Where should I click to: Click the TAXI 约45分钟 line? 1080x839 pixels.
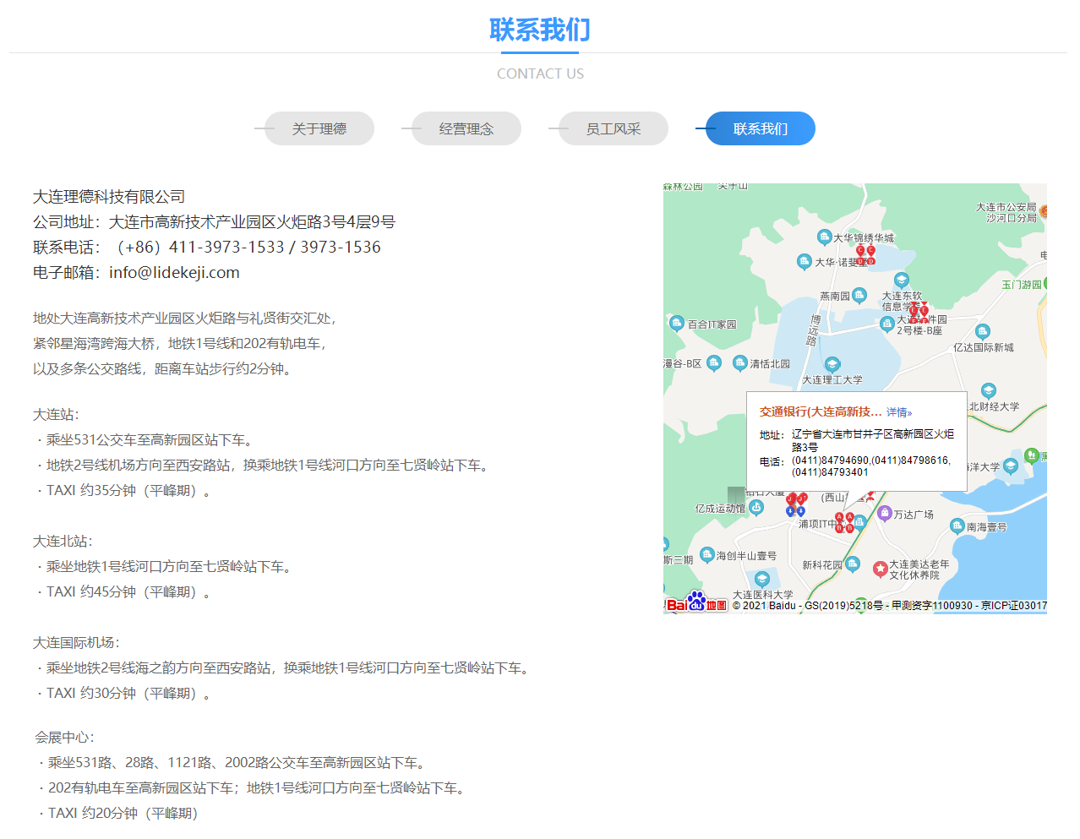pos(124,591)
